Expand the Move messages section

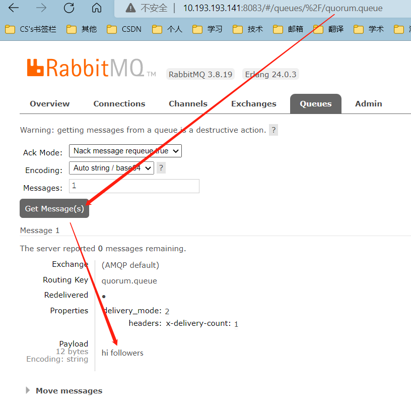[64, 390]
